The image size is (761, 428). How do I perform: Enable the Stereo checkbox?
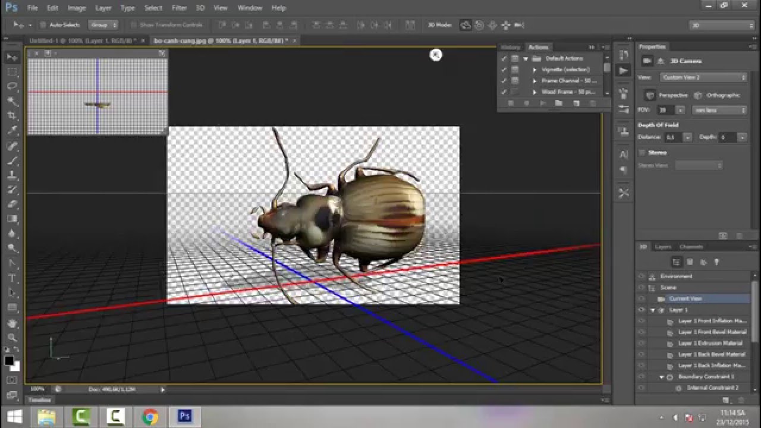[641, 153]
